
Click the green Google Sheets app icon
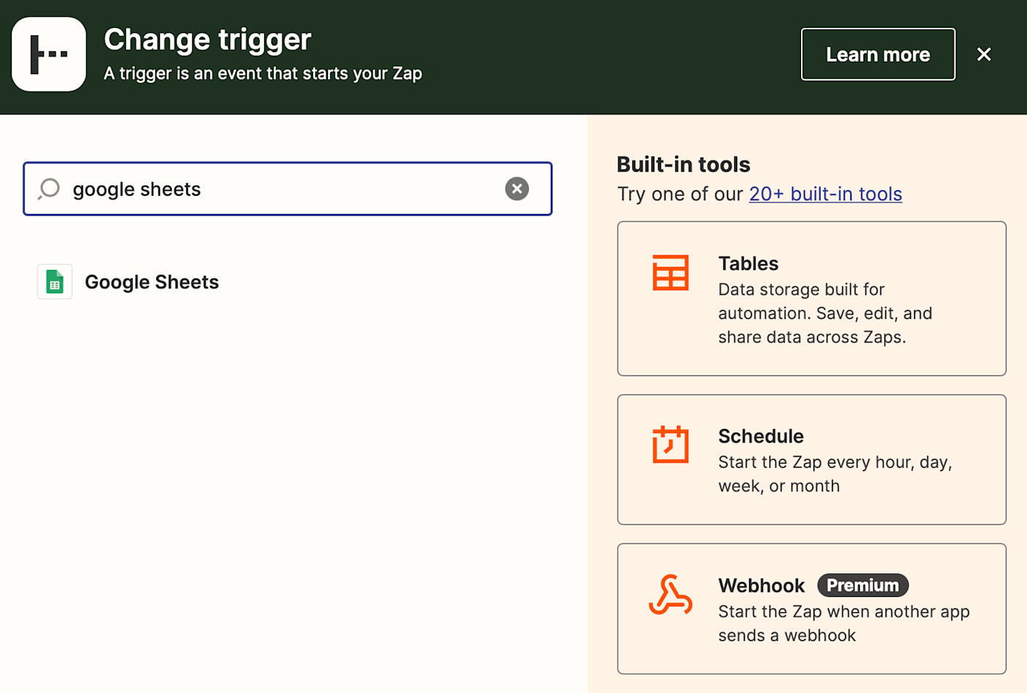click(55, 282)
